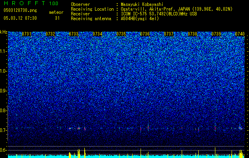Click the observer name Masayuki Kobayashi

pos(142,4)
